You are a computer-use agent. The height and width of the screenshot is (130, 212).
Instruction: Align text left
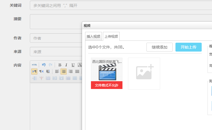(57, 72)
